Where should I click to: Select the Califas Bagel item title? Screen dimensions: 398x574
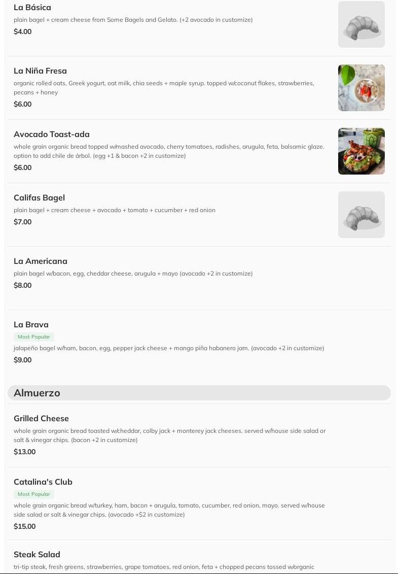click(x=39, y=198)
